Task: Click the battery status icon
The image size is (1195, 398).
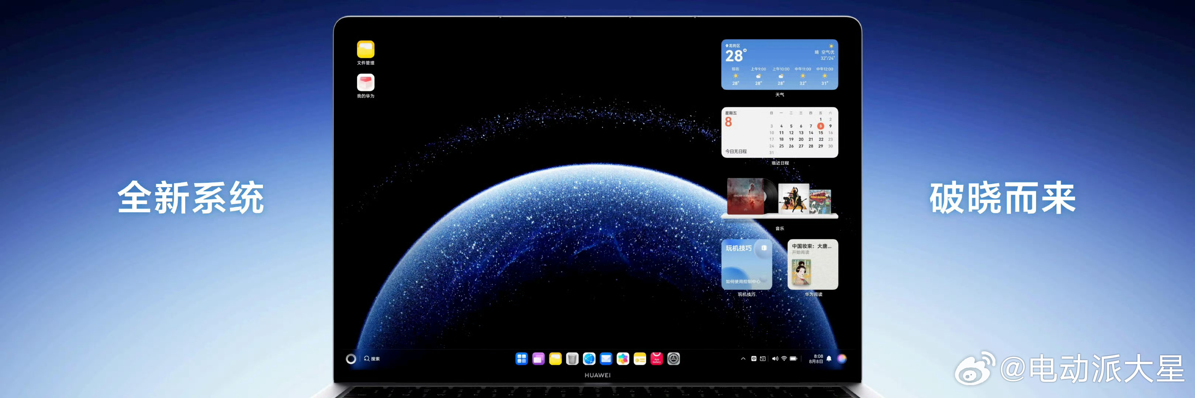Action: pyautogui.click(x=794, y=359)
